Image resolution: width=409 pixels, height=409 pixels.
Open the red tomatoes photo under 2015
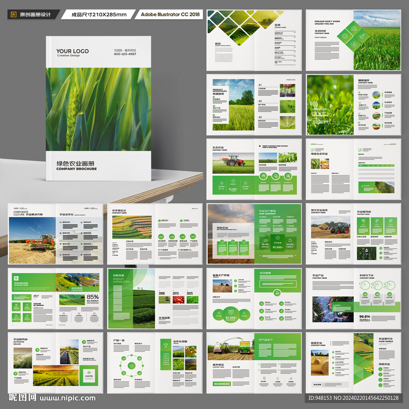pyautogui.click(x=179, y=300)
